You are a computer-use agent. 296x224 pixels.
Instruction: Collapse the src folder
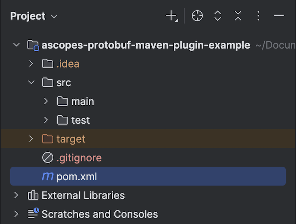[x=31, y=82]
